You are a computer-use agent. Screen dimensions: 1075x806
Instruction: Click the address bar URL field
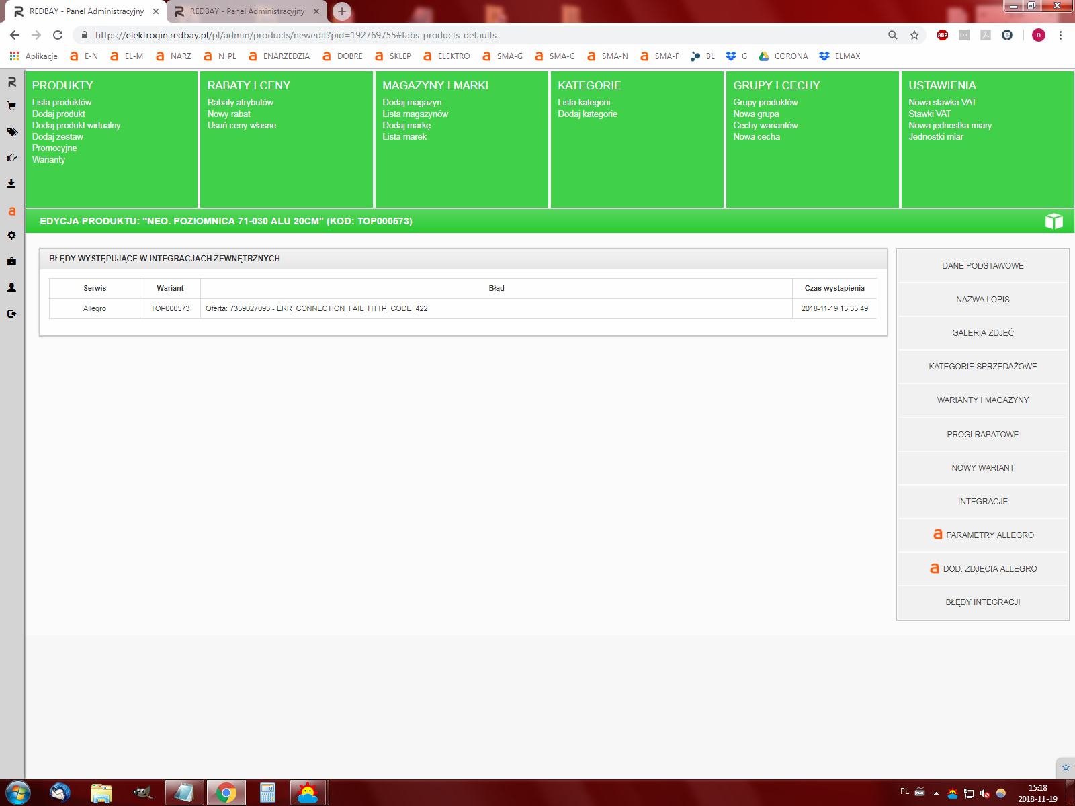(470, 35)
